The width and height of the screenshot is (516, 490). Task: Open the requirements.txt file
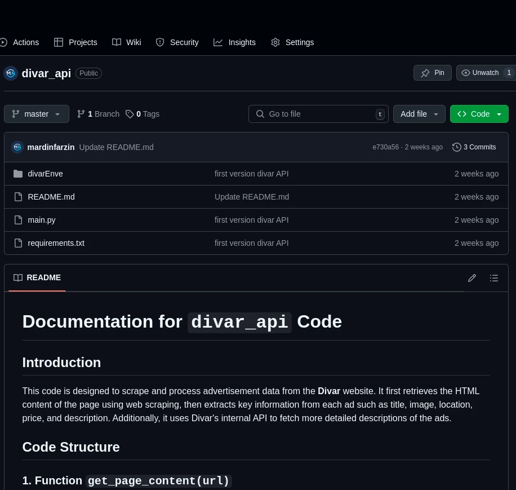point(56,243)
